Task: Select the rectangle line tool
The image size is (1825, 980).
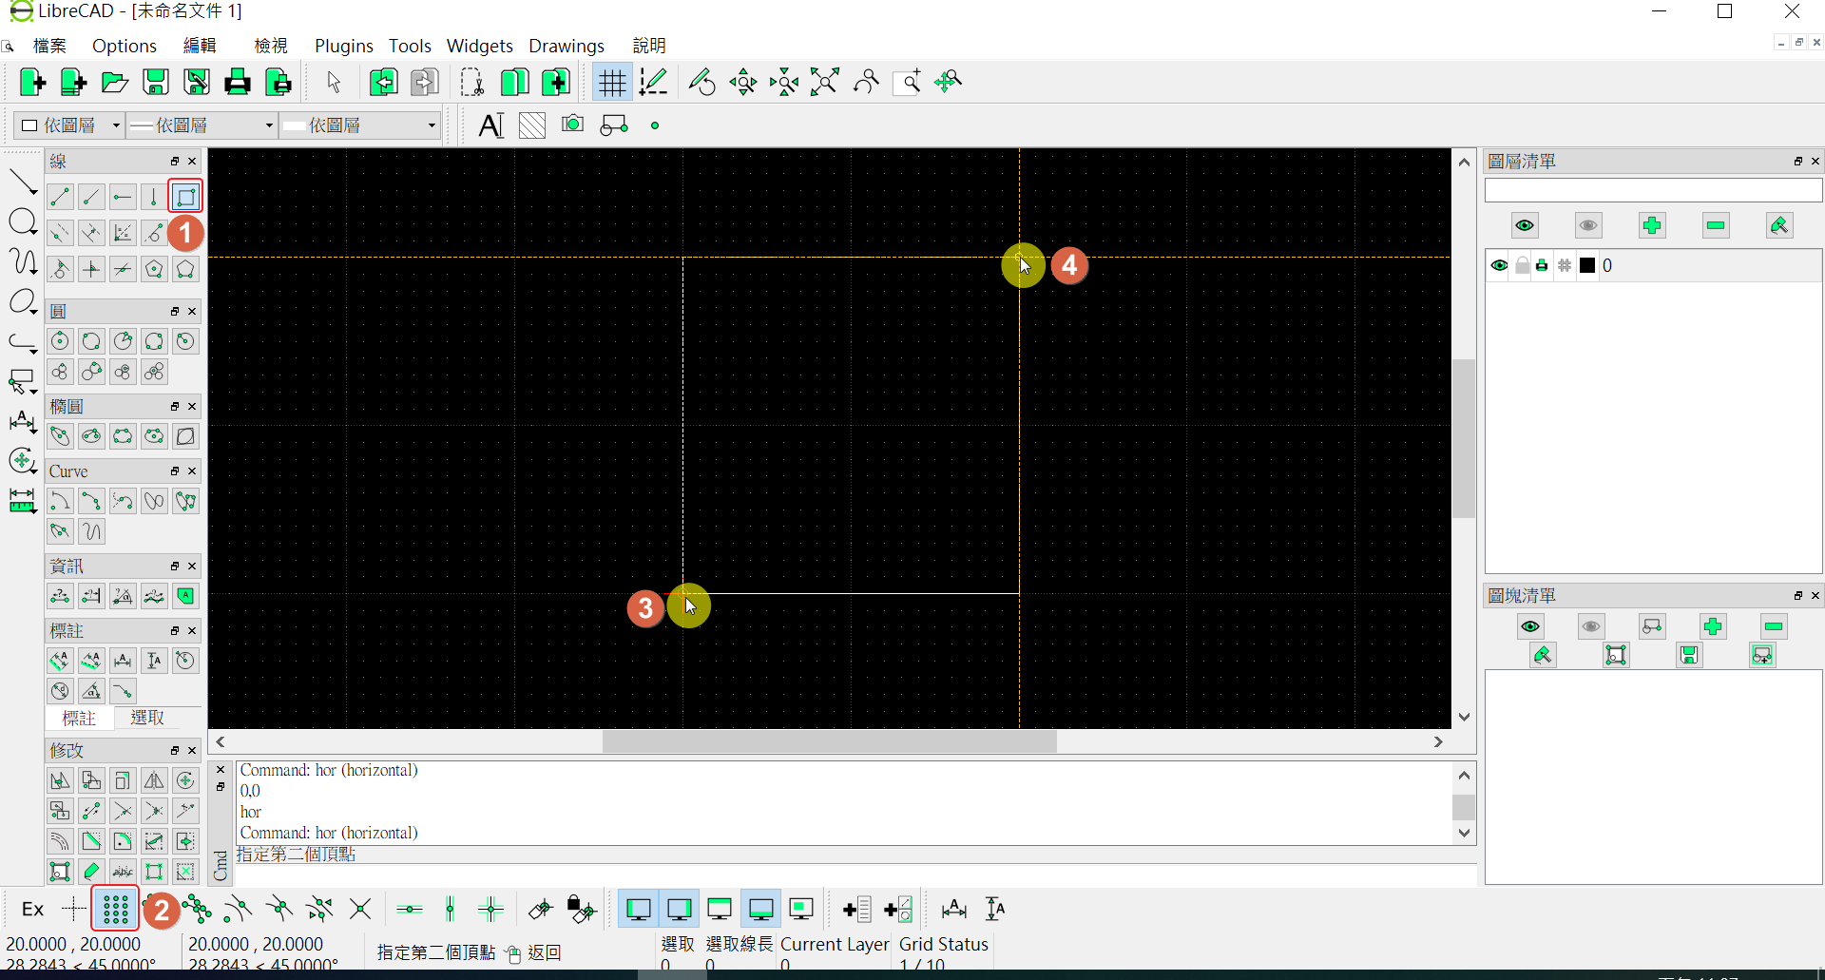Action: [x=185, y=197]
